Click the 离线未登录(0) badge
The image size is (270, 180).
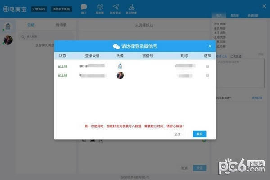tap(62, 9)
